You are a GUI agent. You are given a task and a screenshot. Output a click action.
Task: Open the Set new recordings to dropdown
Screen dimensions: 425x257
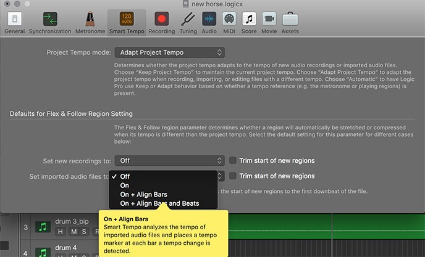point(170,161)
